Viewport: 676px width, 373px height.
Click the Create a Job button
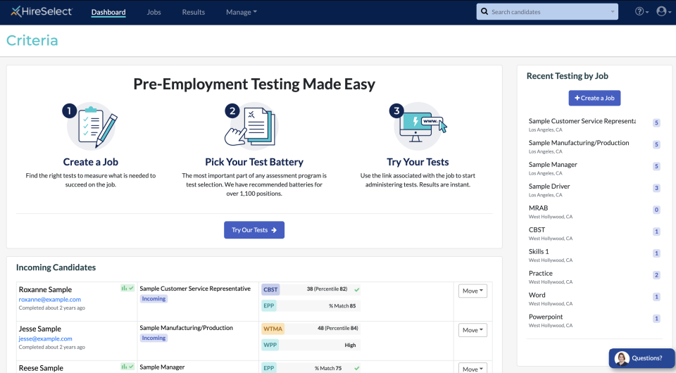pyautogui.click(x=594, y=99)
